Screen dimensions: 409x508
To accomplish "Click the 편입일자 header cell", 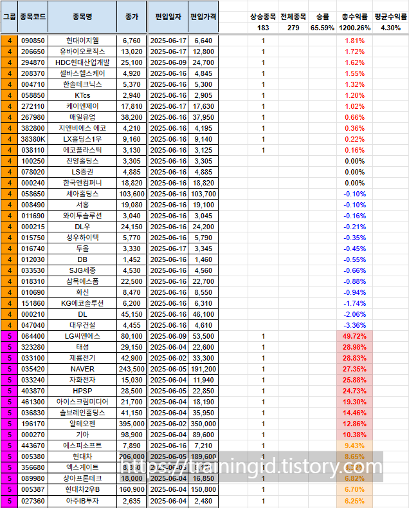I will [x=168, y=17].
